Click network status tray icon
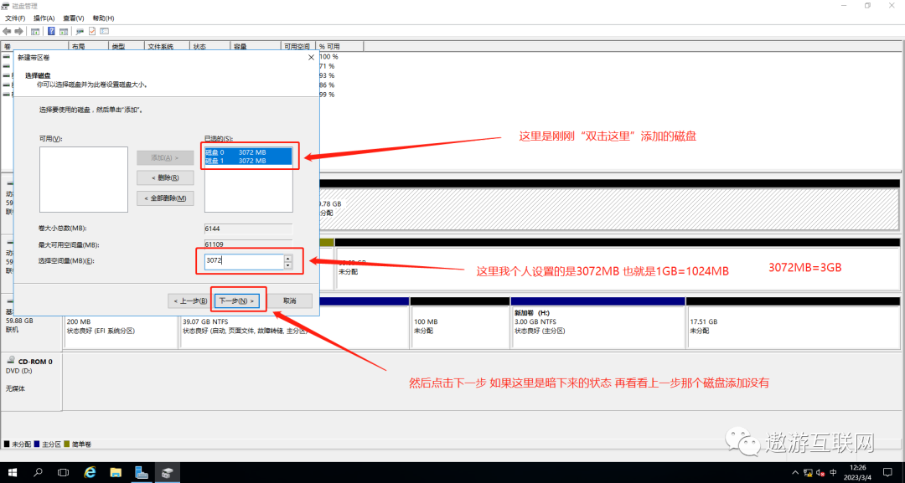 [809, 473]
